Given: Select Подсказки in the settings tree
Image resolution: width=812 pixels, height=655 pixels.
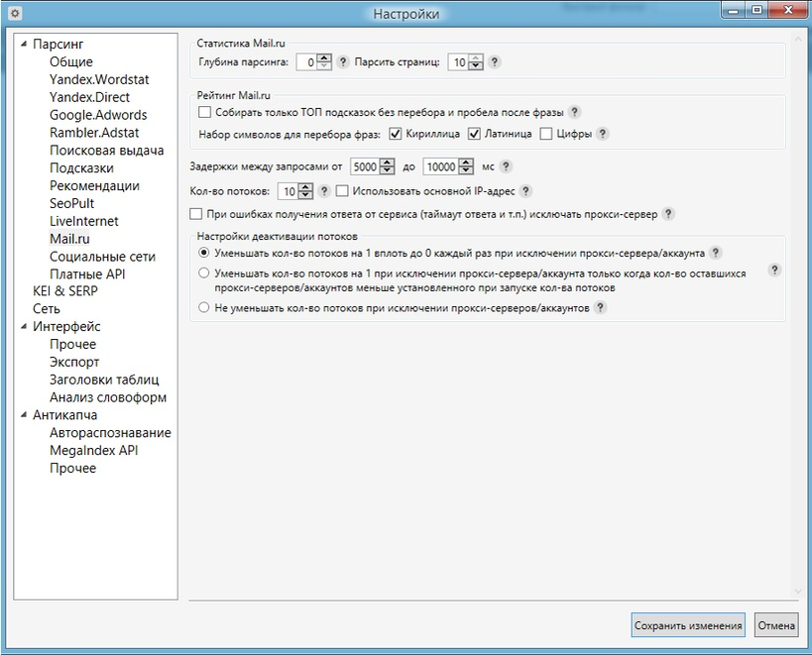Looking at the screenshot, I should pyautogui.click(x=81, y=168).
